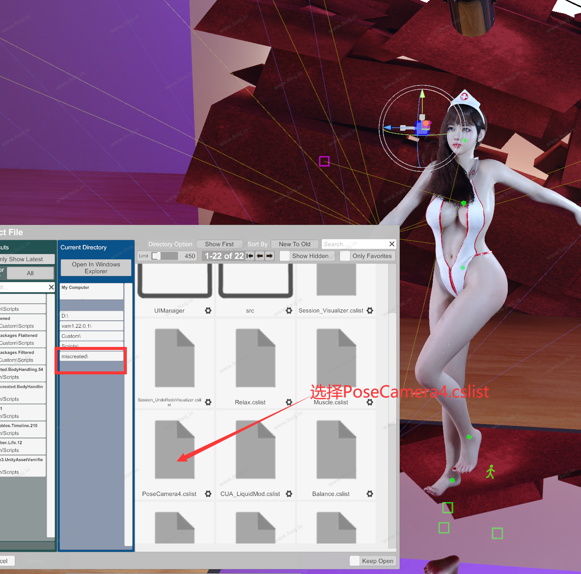This screenshot has height=574, width=581.
Task: Check the Keep Open box
Action: [x=355, y=561]
